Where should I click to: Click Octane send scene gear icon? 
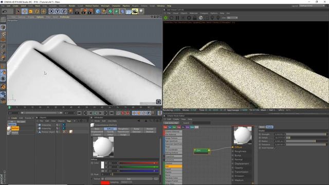pos(166,18)
